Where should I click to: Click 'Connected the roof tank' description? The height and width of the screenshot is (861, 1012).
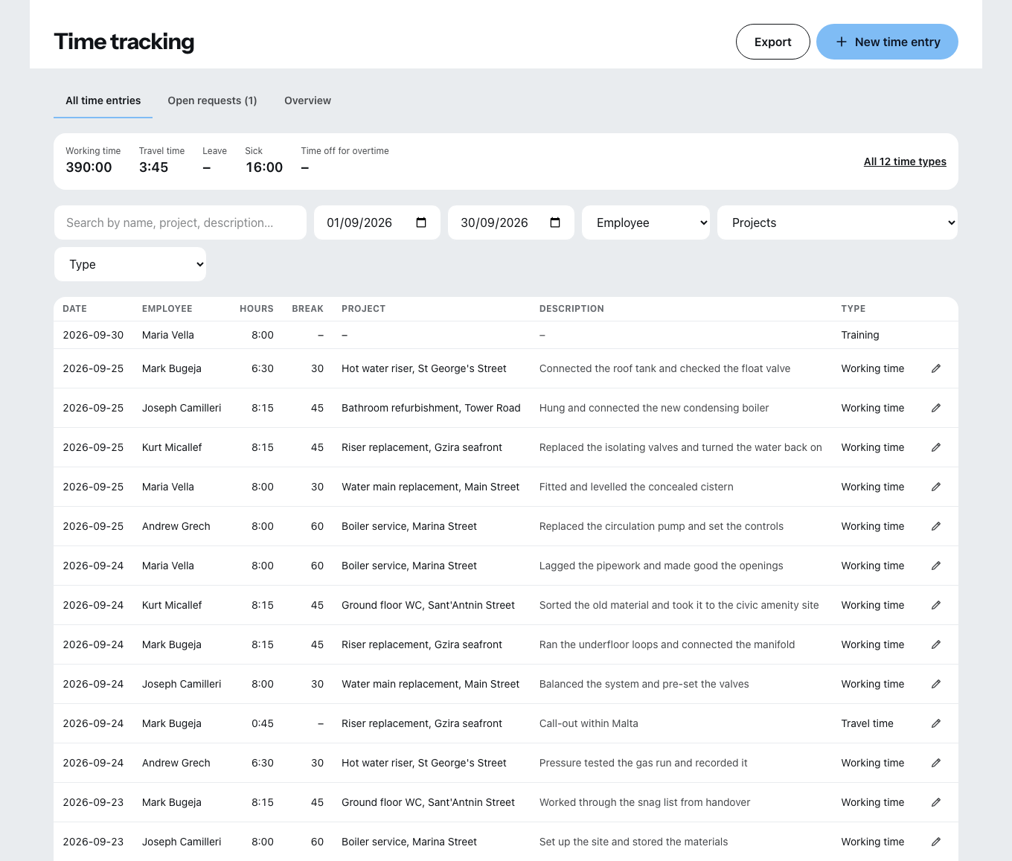point(664,368)
